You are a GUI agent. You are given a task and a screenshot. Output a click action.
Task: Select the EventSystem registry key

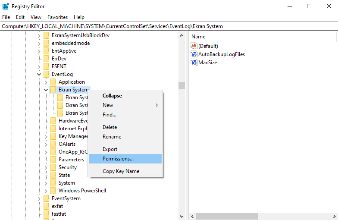tap(66, 198)
